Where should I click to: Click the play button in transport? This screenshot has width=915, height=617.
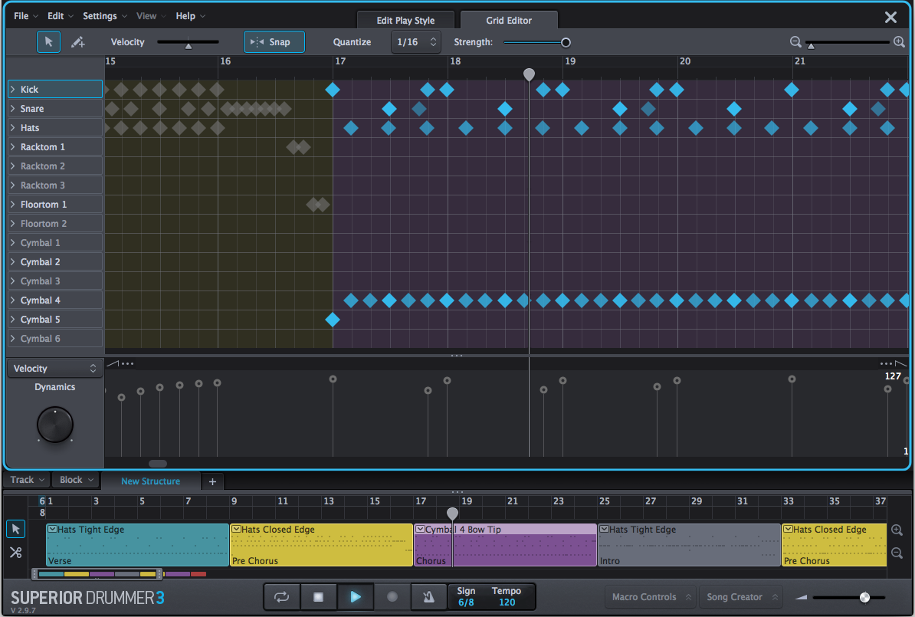(355, 596)
